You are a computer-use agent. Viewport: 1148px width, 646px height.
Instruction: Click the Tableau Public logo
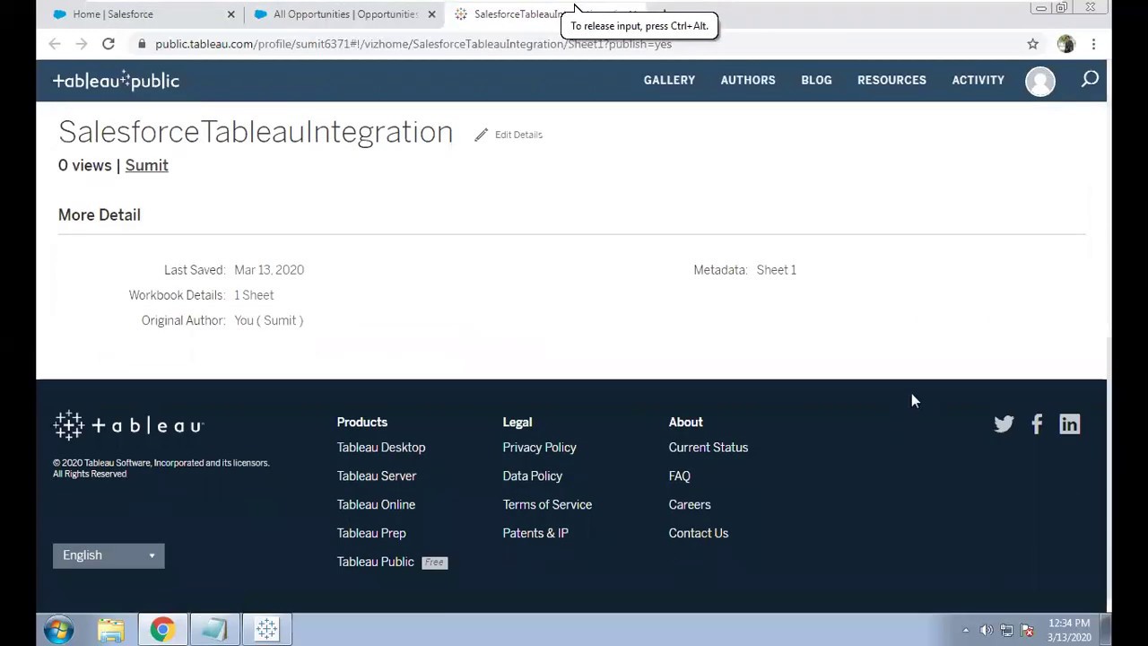tap(116, 81)
